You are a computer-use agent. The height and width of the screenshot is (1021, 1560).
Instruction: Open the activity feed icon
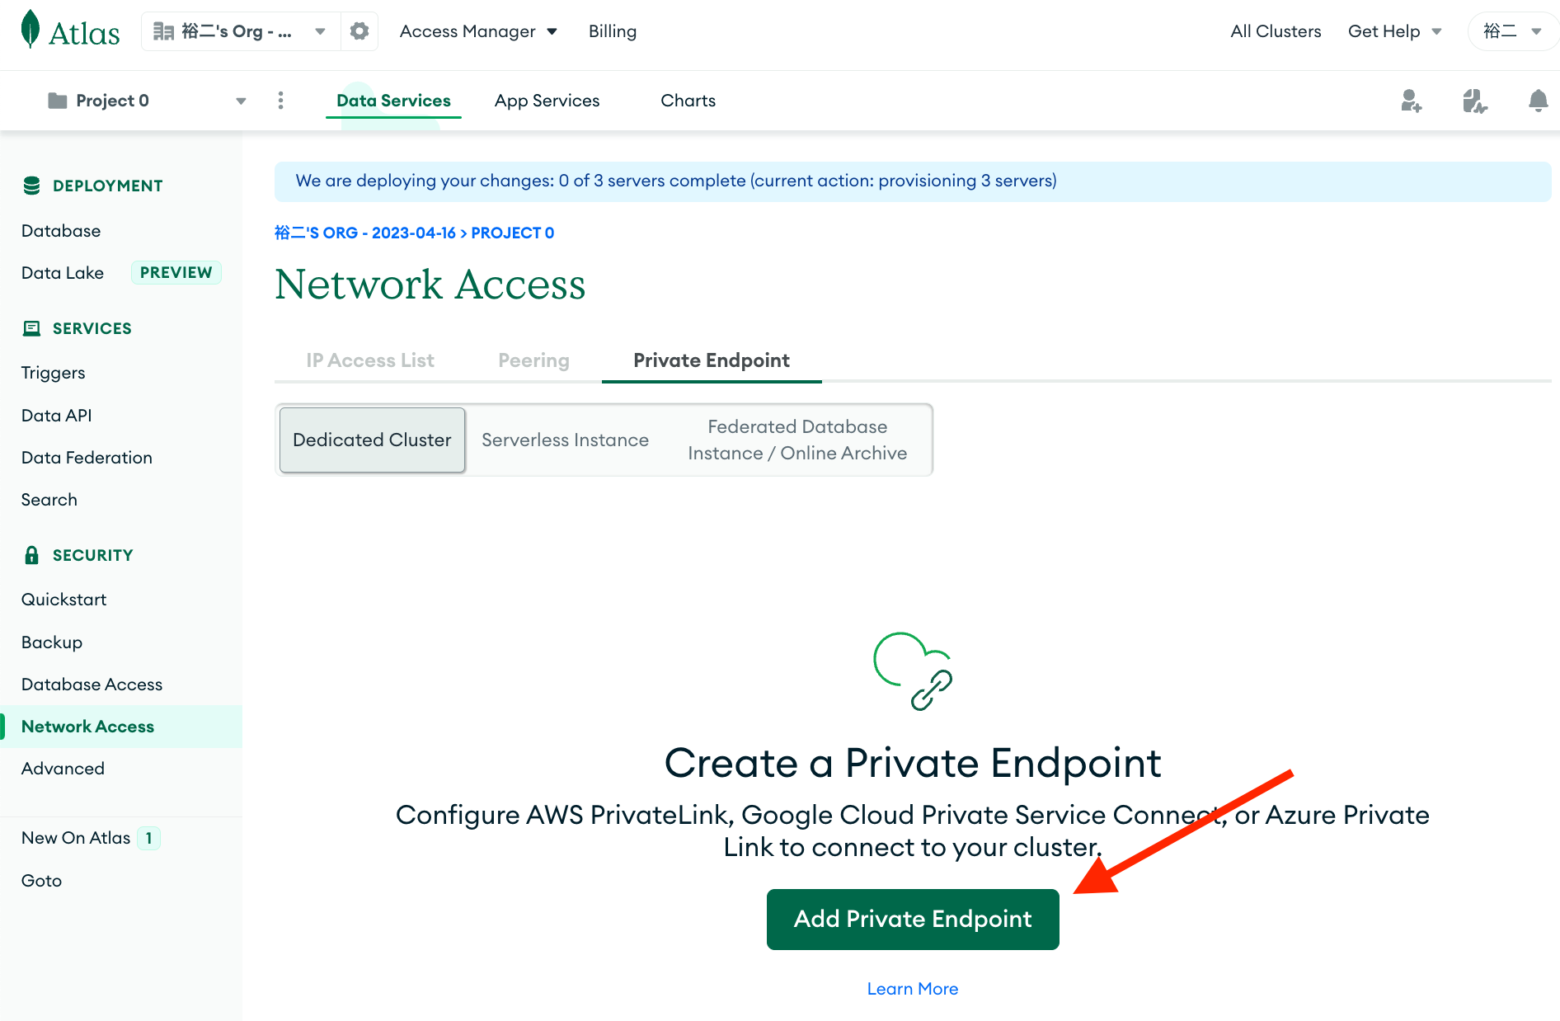pos(1475,100)
